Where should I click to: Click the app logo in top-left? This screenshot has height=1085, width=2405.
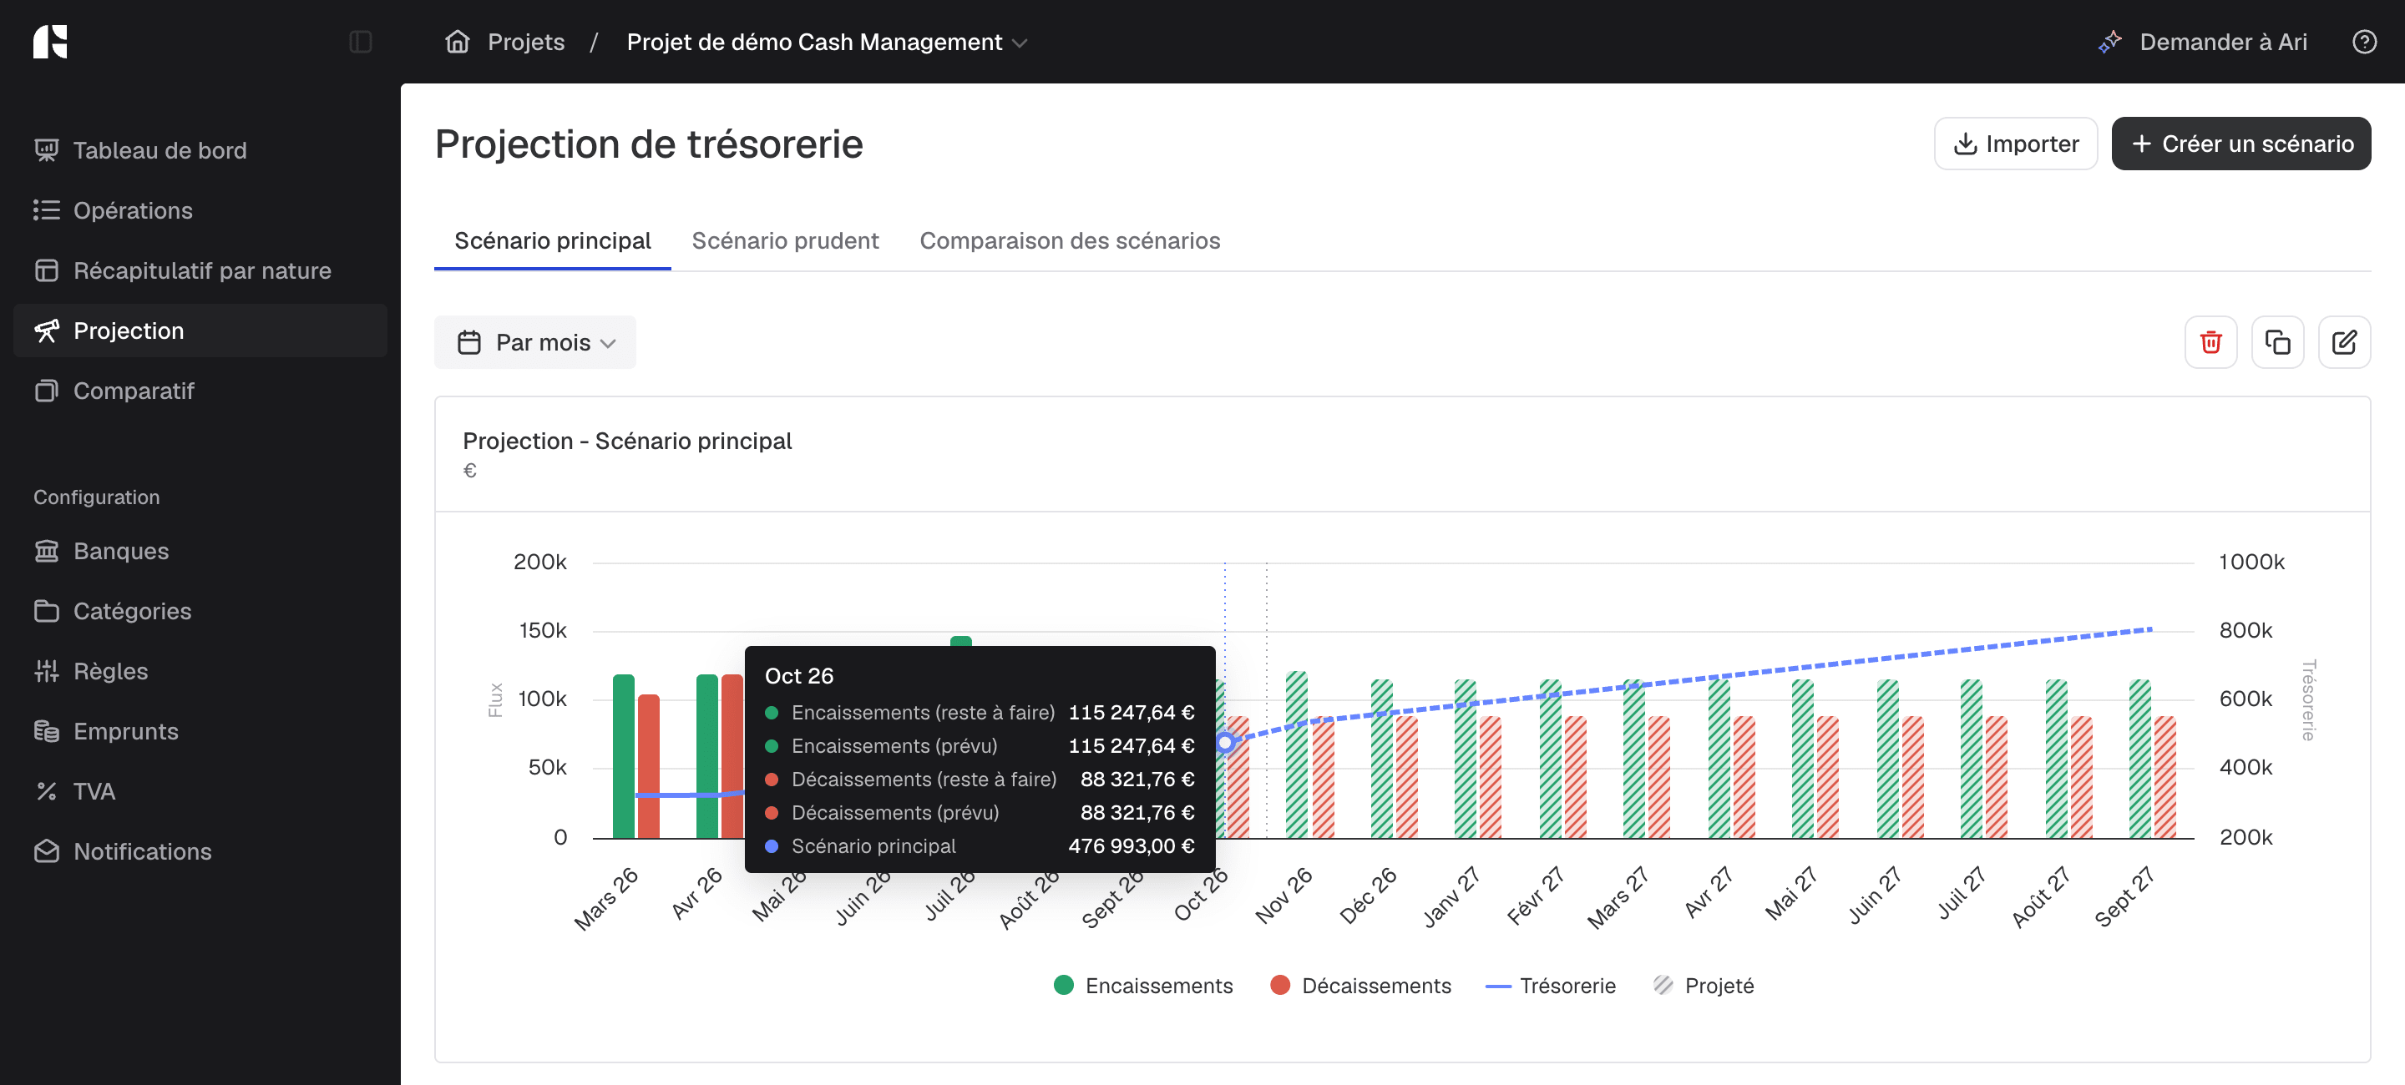pyautogui.click(x=50, y=42)
